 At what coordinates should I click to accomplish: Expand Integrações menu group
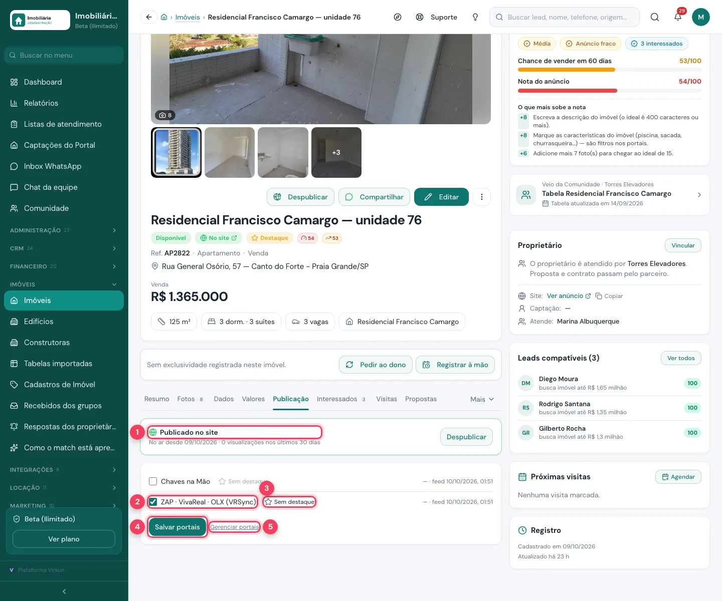coord(64,470)
